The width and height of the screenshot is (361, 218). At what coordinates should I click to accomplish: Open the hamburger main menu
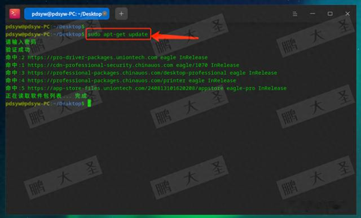pos(294,14)
